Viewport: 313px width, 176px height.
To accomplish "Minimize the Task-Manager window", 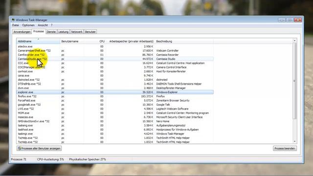I will [282, 20].
